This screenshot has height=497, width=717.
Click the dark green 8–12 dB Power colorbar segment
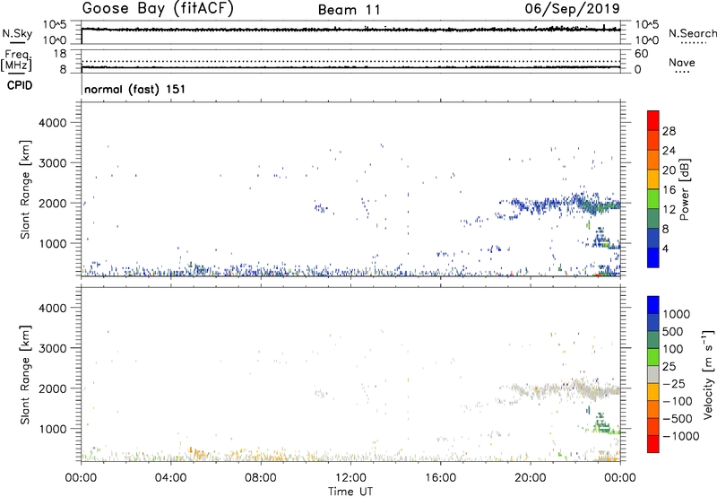(x=653, y=219)
